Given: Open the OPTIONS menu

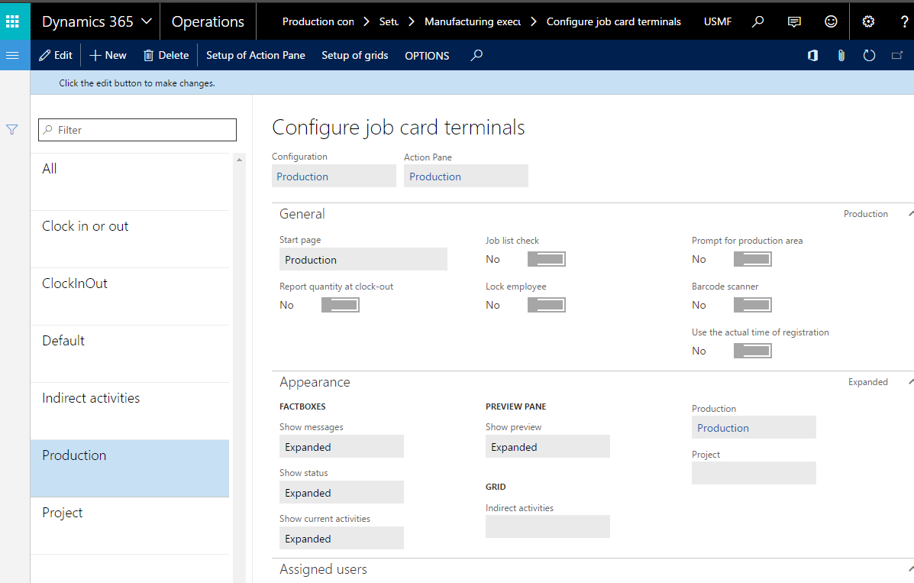Looking at the screenshot, I should coord(427,55).
